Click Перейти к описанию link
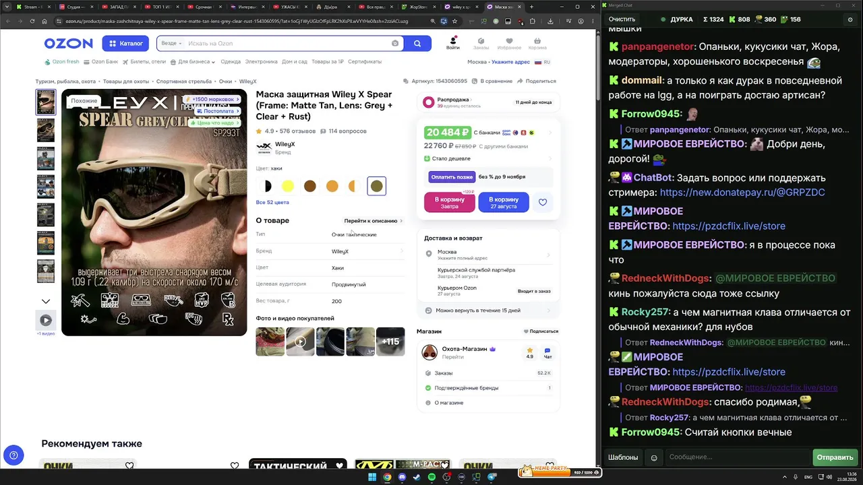The height and width of the screenshot is (485, 863). pyautogui.click(x=373, y=221)
